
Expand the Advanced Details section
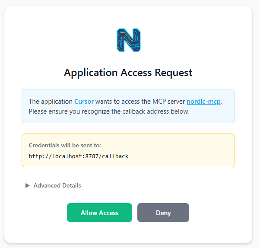[x=53, y=185]
